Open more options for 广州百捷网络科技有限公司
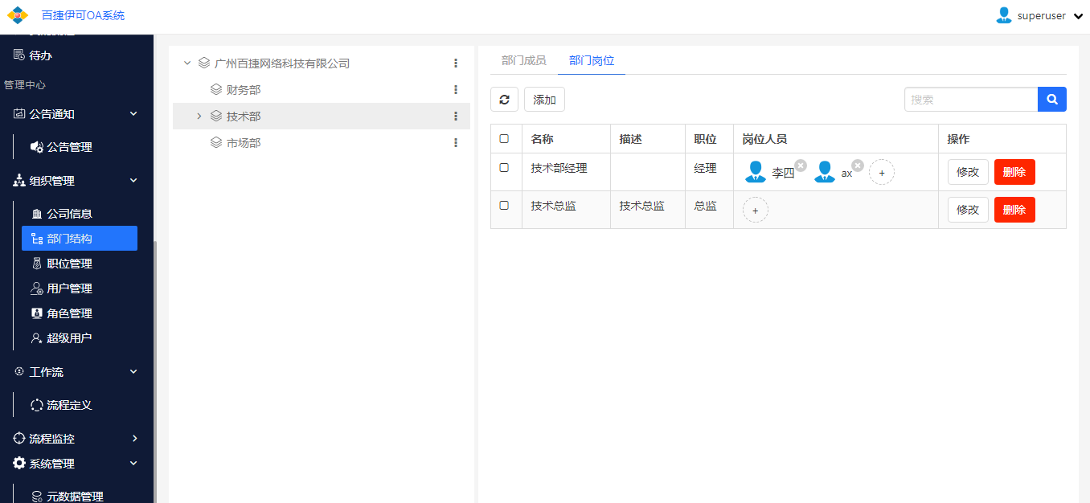 coord(456,63)
